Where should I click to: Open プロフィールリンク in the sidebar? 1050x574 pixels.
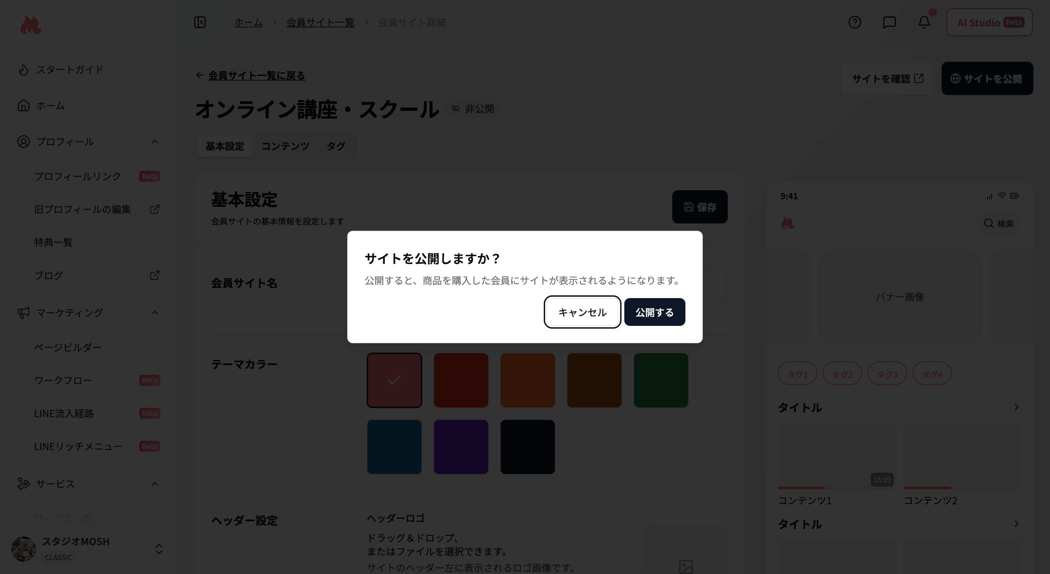click(77, 176)
